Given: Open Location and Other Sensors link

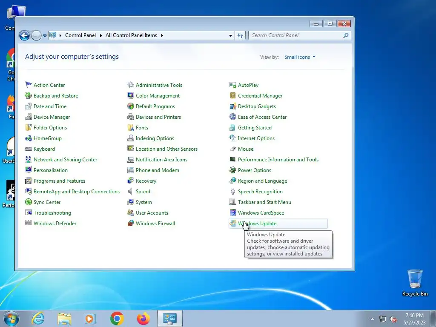Looking at the screenshot, I should tap(166, 149).
